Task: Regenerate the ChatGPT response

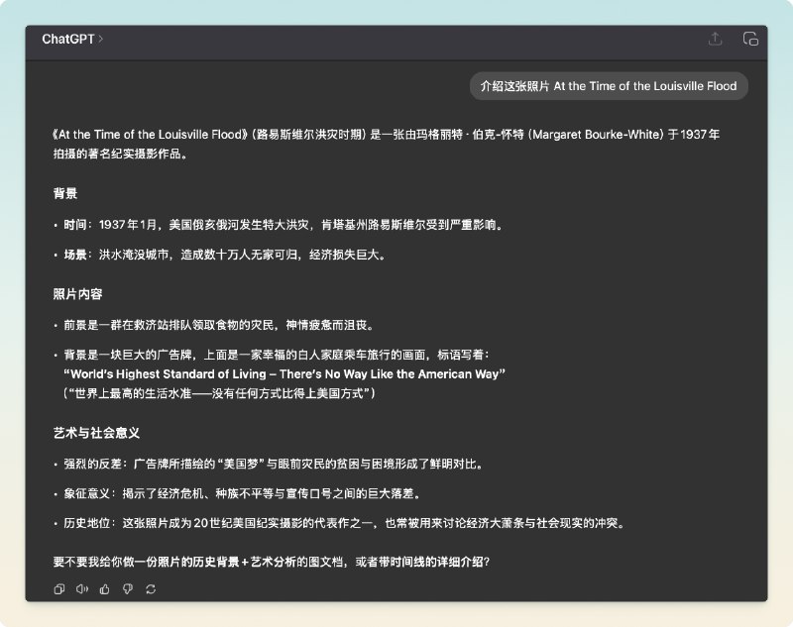Action: click(x=151, y=589)
